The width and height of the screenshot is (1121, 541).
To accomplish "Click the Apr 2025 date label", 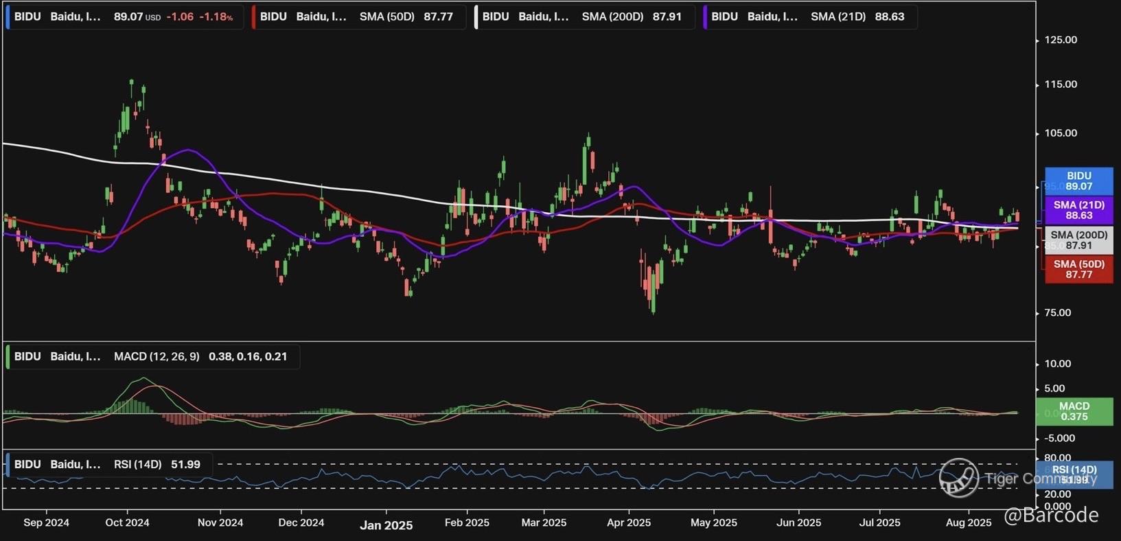I will pos(629,522).
